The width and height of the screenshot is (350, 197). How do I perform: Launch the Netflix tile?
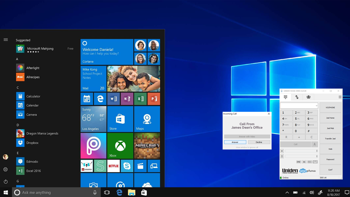[113, 166]
